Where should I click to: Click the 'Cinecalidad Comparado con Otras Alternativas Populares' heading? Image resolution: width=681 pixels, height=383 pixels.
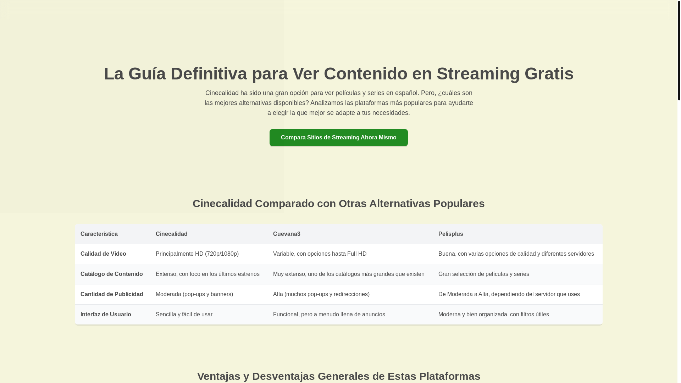pos(338,204)
